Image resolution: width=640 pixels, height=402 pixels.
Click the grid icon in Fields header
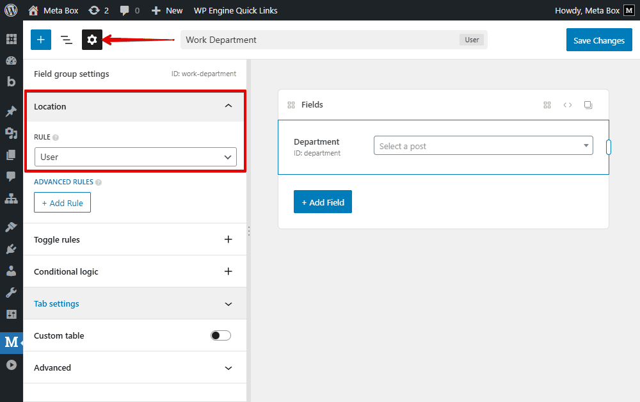click(x=547, y=105)
